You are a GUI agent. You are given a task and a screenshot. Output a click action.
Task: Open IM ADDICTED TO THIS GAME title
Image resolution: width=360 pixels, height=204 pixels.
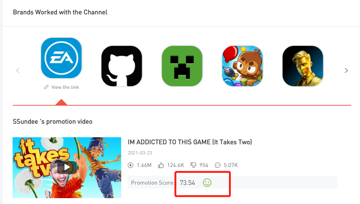[x=190, y=142]
